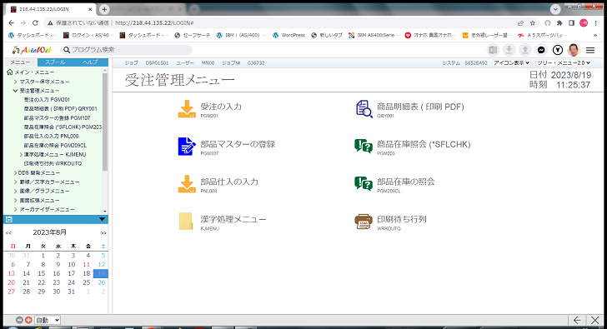This screenshot has height=329, width=607.
Task: Open 商品明細表 (印刷 PDF) search-document icon
Action: tap(364, 108)
